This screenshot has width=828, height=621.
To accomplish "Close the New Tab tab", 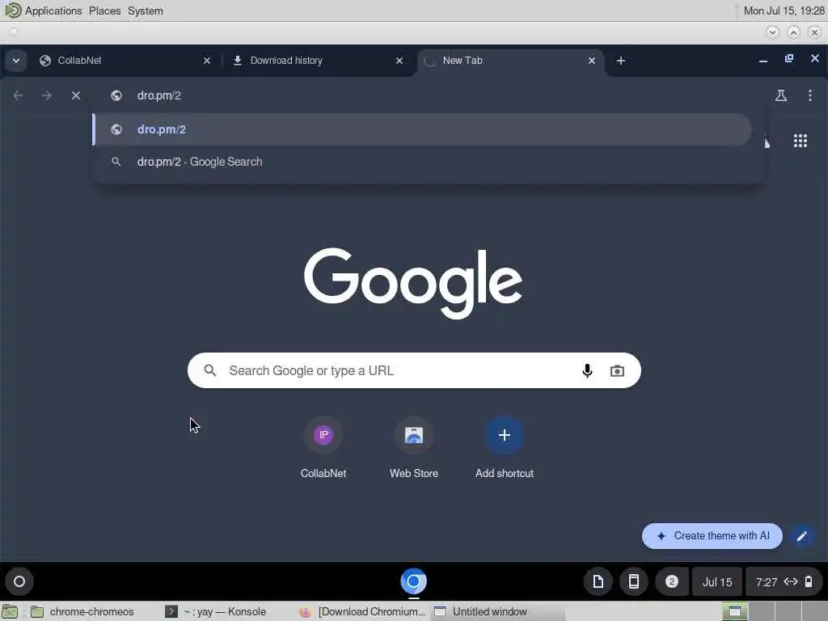I will [591, 61].
